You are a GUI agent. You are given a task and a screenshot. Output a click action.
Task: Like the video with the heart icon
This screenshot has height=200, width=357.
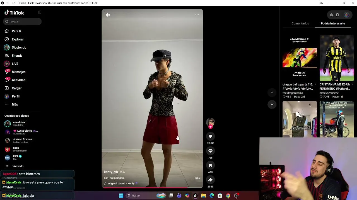tap(210, 136)
